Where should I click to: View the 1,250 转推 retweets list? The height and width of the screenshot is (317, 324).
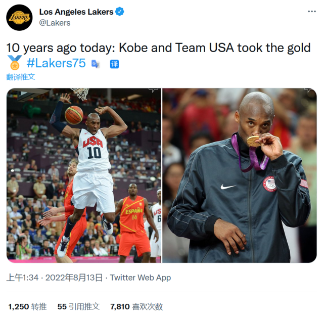pos(27,307)
